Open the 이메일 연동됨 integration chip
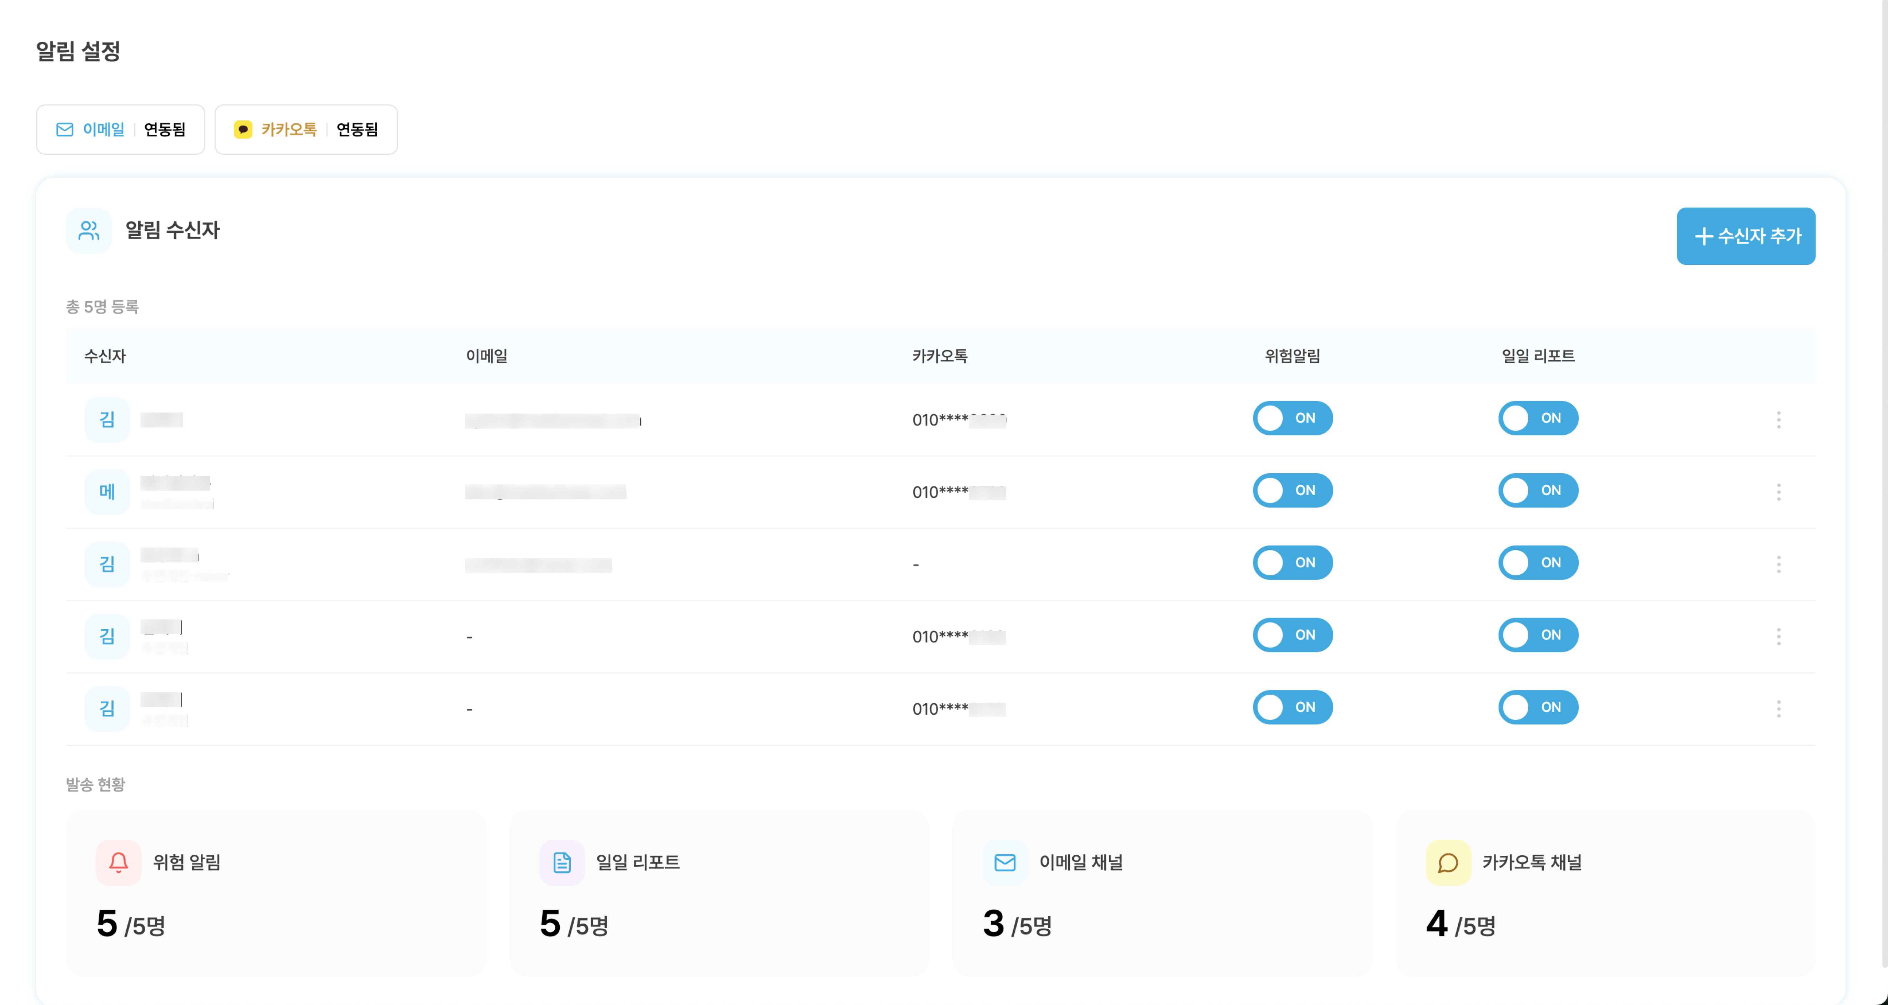Image resolution: width=1888 pixels, height=1005 pixels. 120,130
